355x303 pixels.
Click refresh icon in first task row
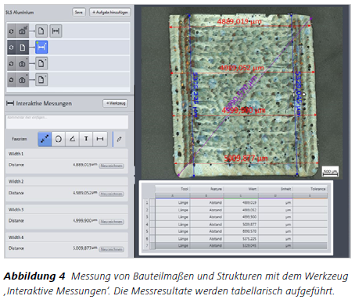pyautogui.click(x=11, y=31)
